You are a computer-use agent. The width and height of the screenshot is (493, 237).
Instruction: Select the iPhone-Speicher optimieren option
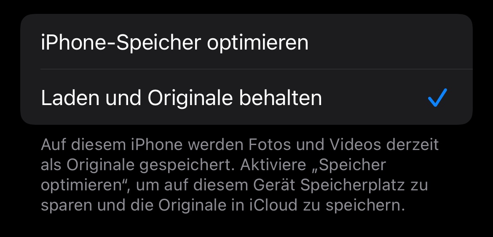(x=246, y=42)
